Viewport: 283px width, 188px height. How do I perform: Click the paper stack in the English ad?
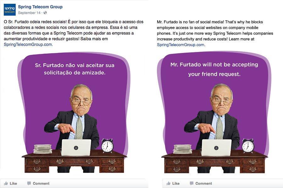(x=183, y=149)
